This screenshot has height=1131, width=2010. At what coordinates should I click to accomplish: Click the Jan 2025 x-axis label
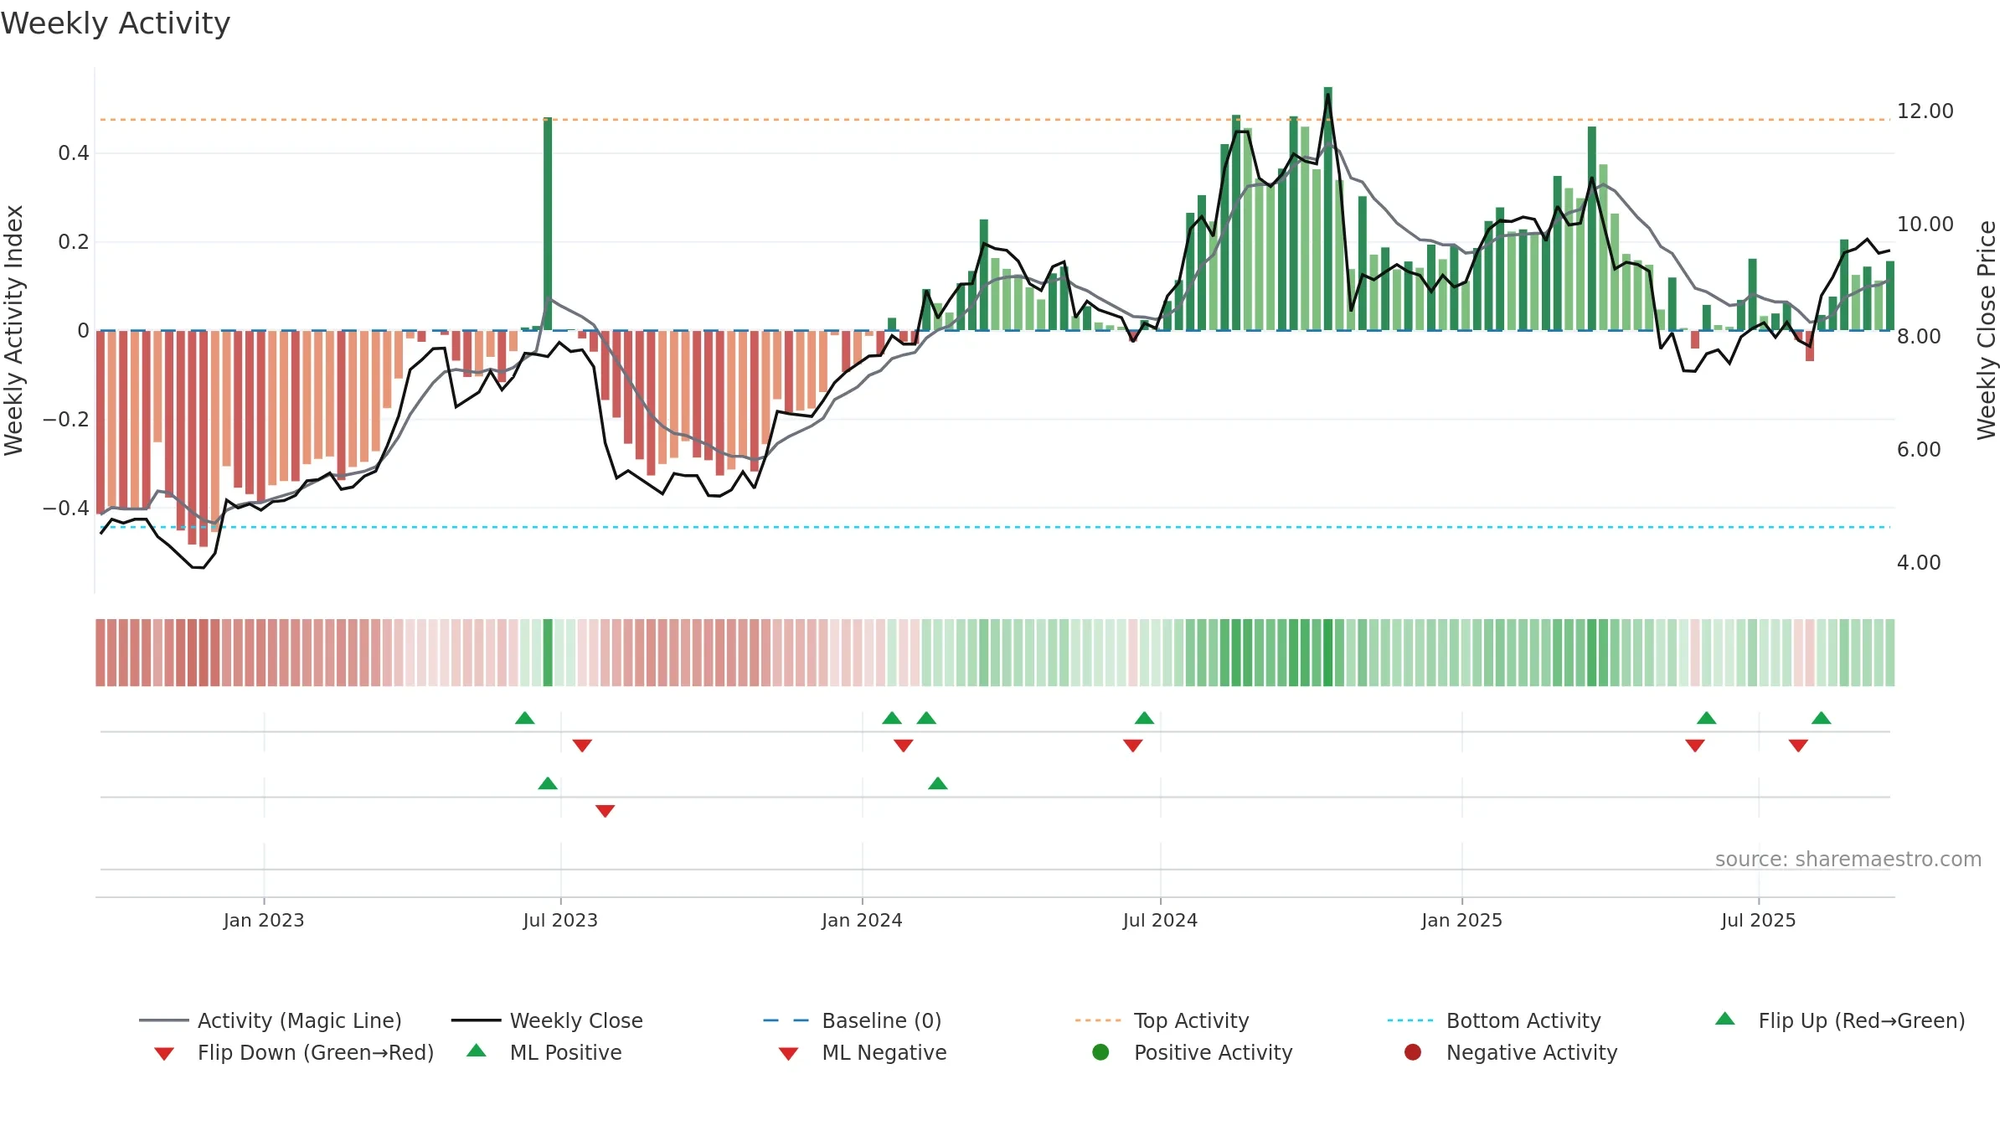coord(1461,921)
